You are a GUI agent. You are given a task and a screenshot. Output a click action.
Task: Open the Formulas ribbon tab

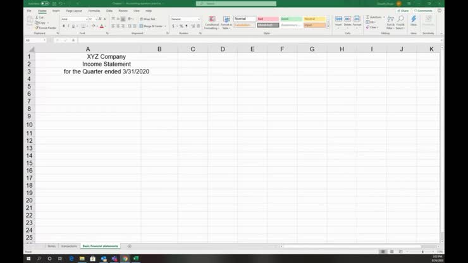(x=94, y=11)
